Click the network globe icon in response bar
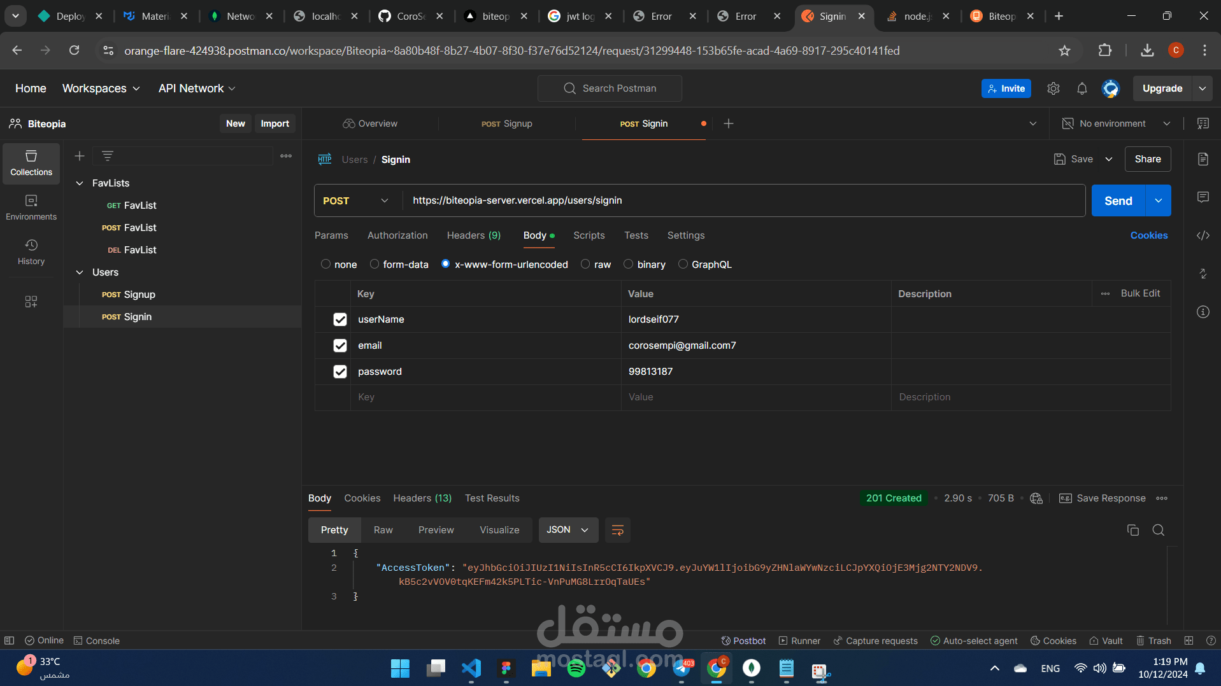Viewport: 1221px width, 686px height. (1036, 498)
